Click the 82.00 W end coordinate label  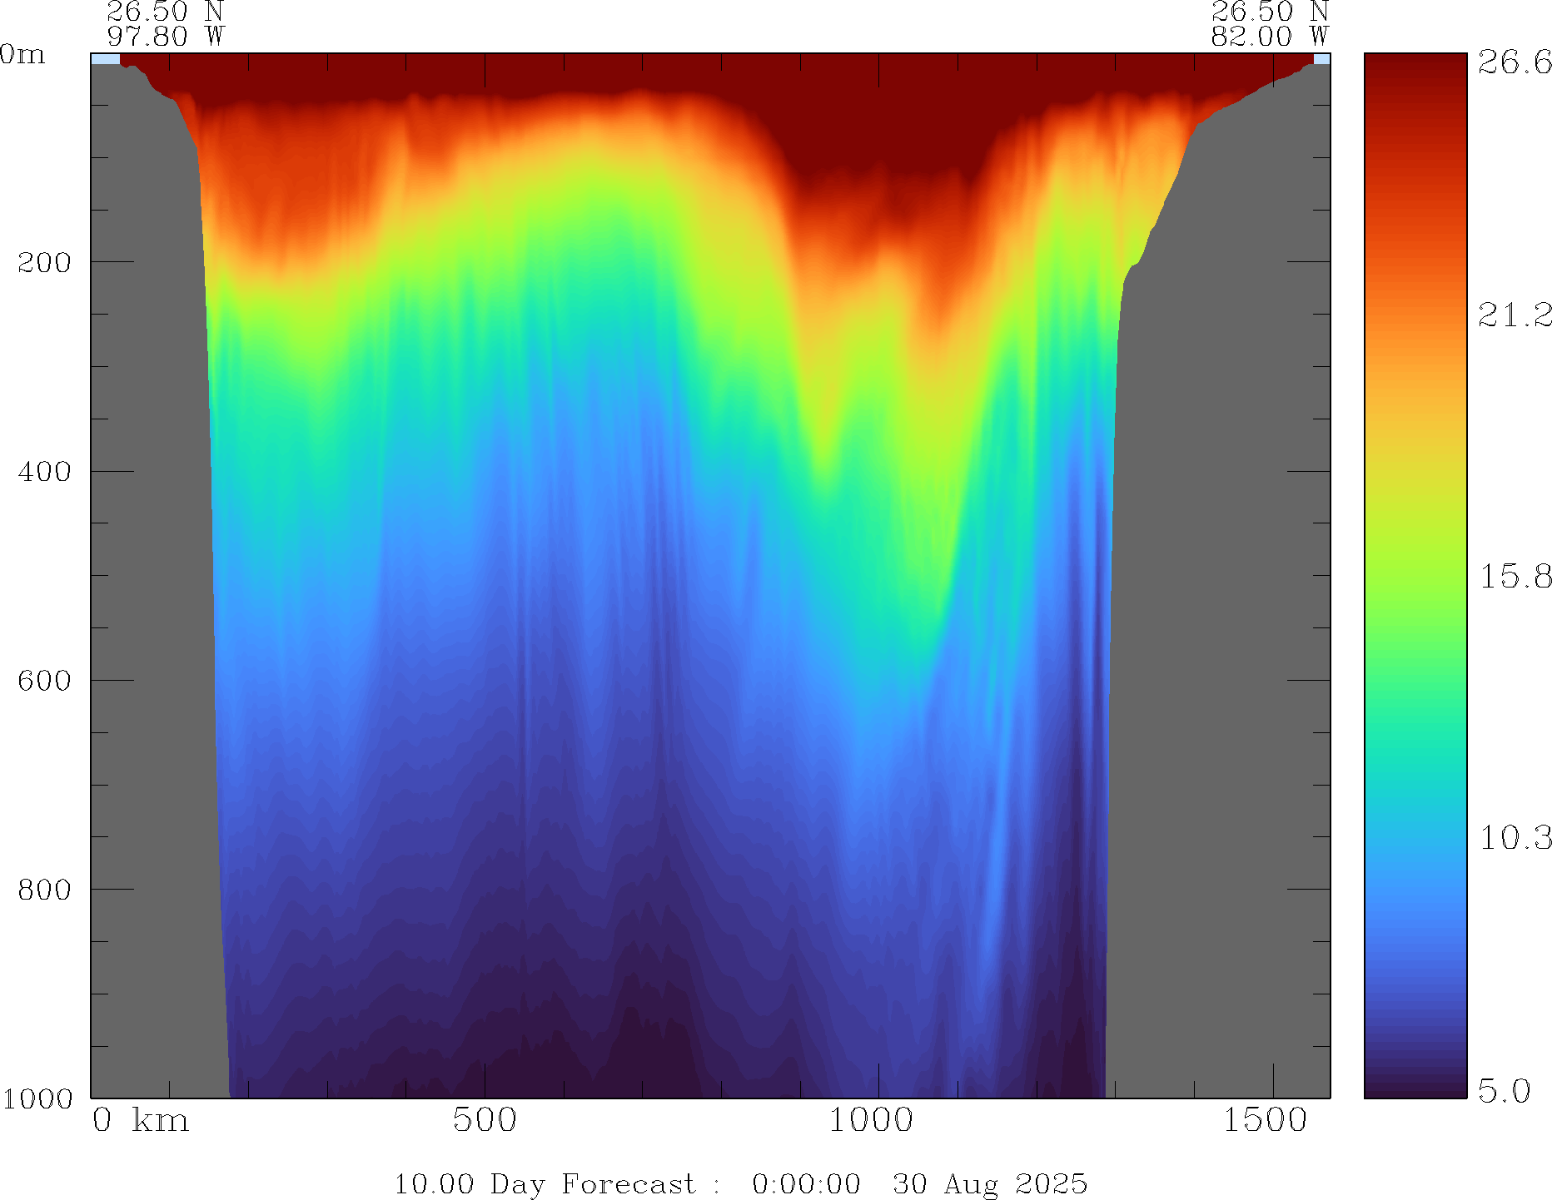pyautogui.click(x=1269, y=37)
